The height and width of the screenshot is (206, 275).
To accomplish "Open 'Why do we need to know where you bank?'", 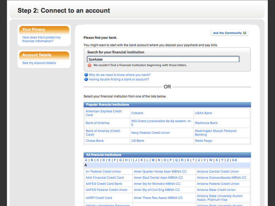I will 120,75.
